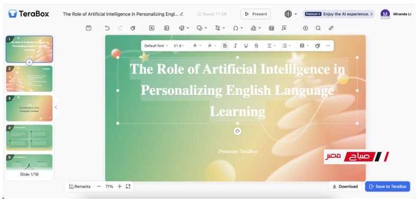Image resolution: width=418 pixels, height=205 pixels.
Task: Zoom out with the minus button
Action: click(99, 186)
